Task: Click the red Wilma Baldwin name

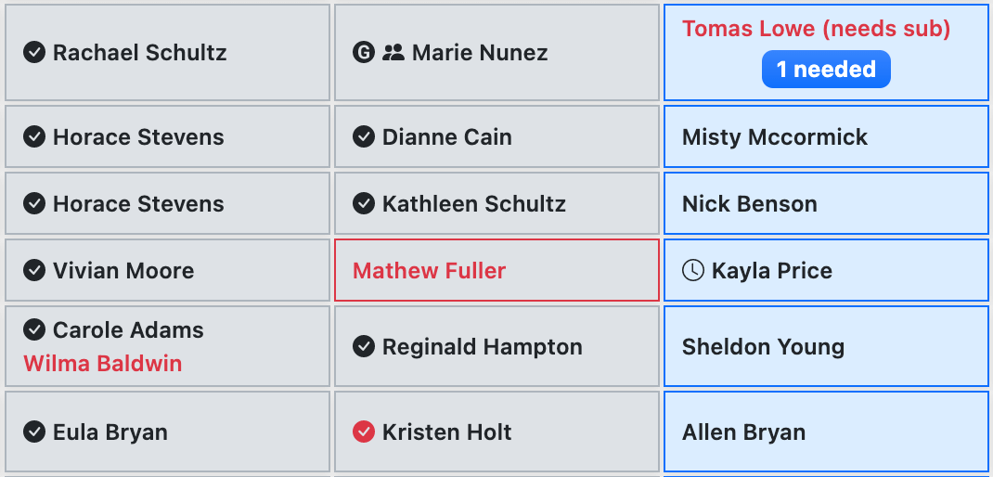Action: (103, 364)
